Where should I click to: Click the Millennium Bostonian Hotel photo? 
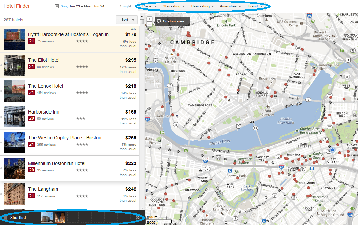tap(14, 168)
